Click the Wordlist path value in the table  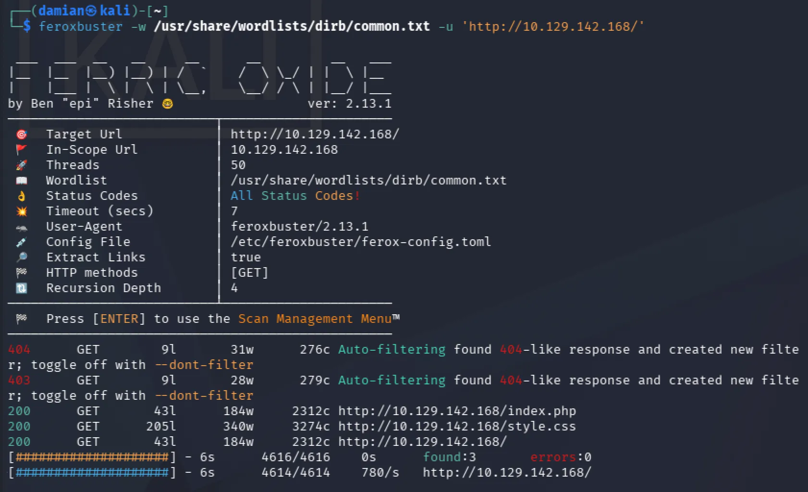click(368, 180)
